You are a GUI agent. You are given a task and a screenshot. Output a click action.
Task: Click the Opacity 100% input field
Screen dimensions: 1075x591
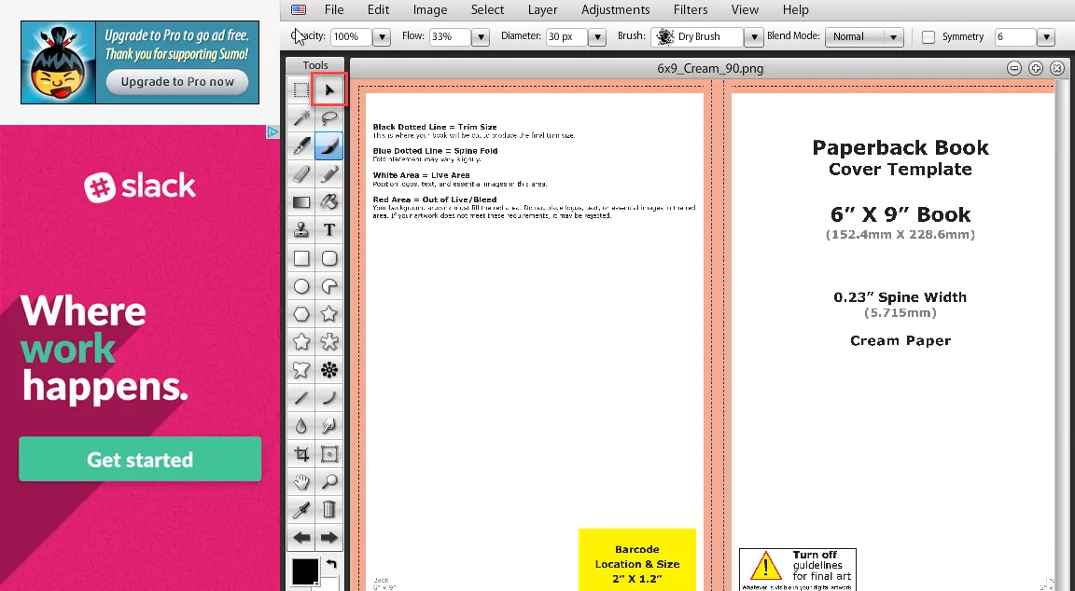(351, 37)
